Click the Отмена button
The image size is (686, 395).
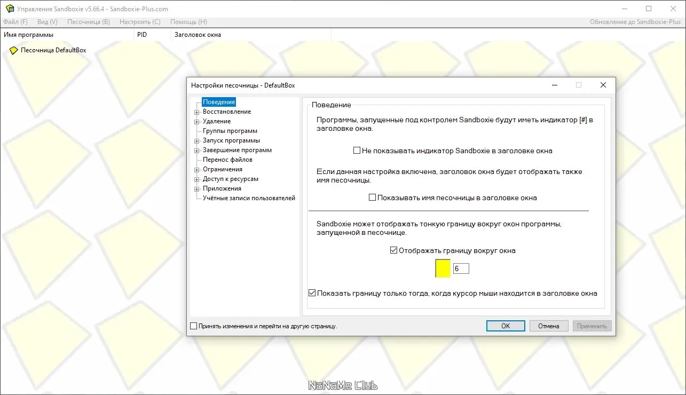click(549, 326)
